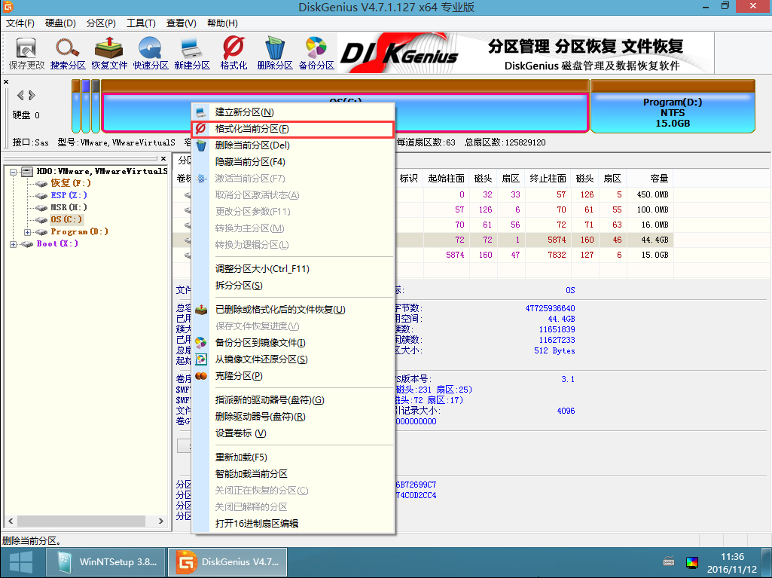Go to previous disk with left arrow
The height and width of the screenshot is (578, 772).
click(20, 95)
